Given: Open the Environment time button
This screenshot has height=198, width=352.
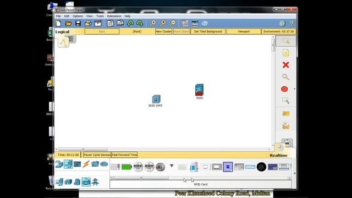Looking at the screenshot, I should click(x=279, y=31).
